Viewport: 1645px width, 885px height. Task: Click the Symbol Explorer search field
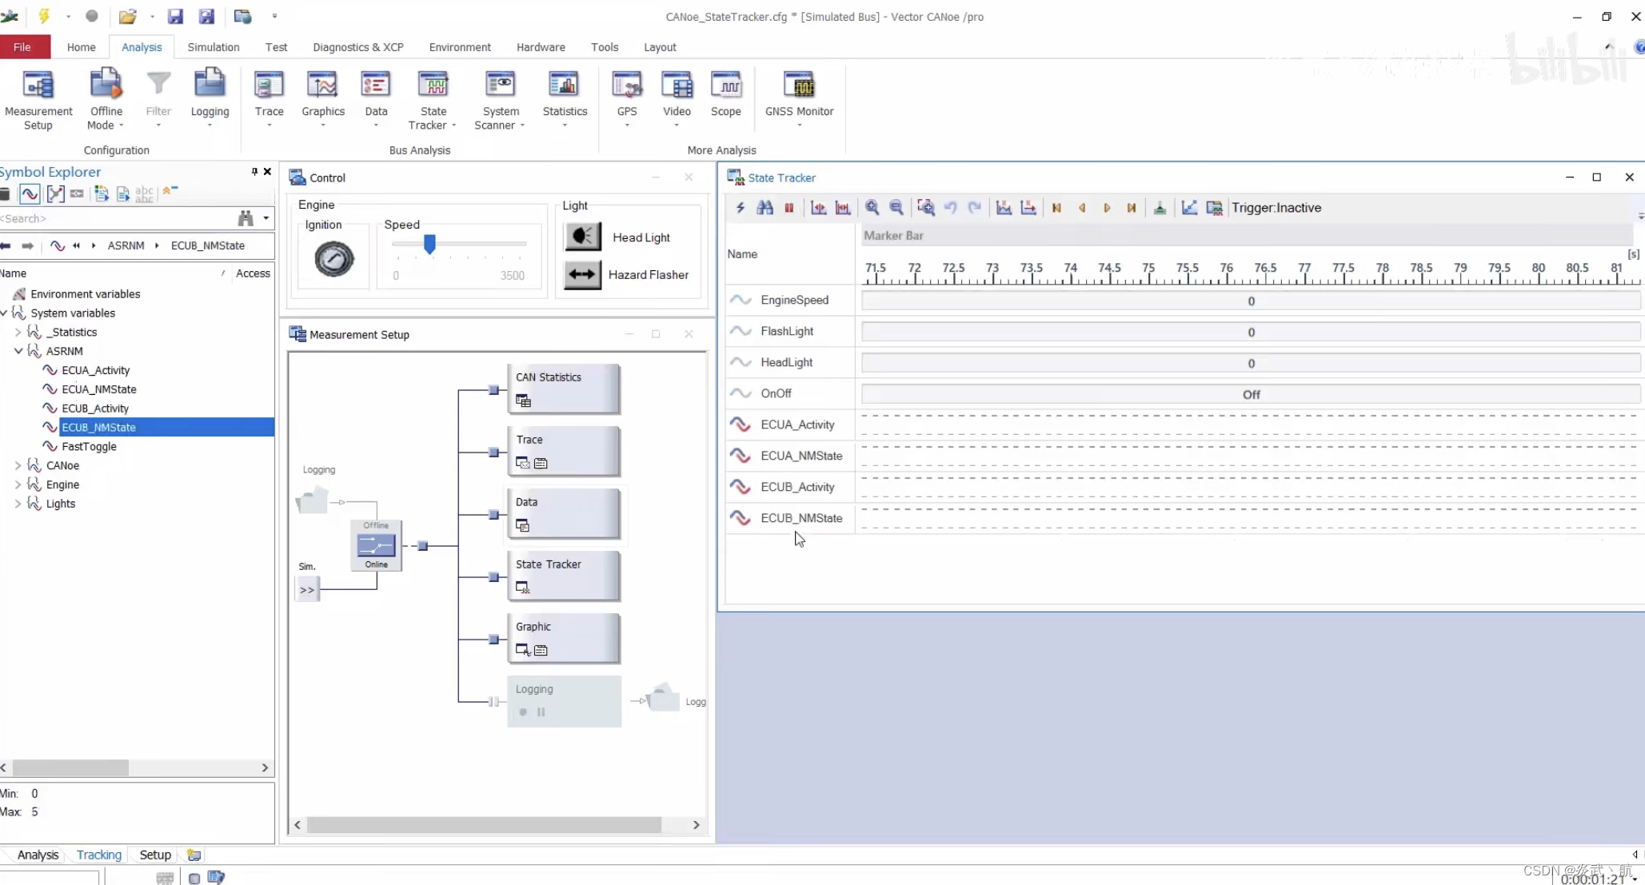coord(112,218)
